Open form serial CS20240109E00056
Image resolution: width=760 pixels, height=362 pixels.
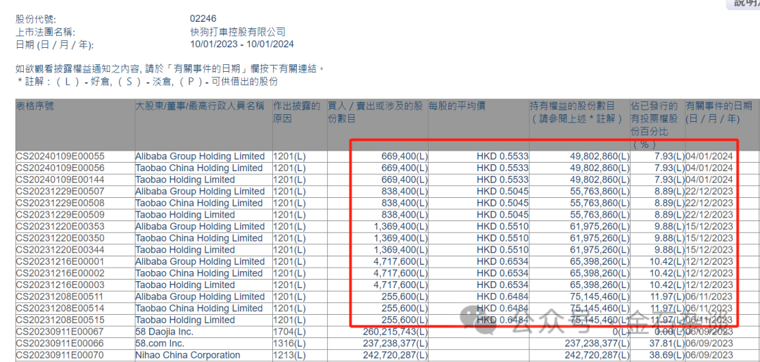tap(61, 168)
